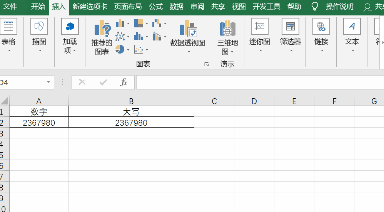Select column D header
384x212 pixels.
(254, 101)
